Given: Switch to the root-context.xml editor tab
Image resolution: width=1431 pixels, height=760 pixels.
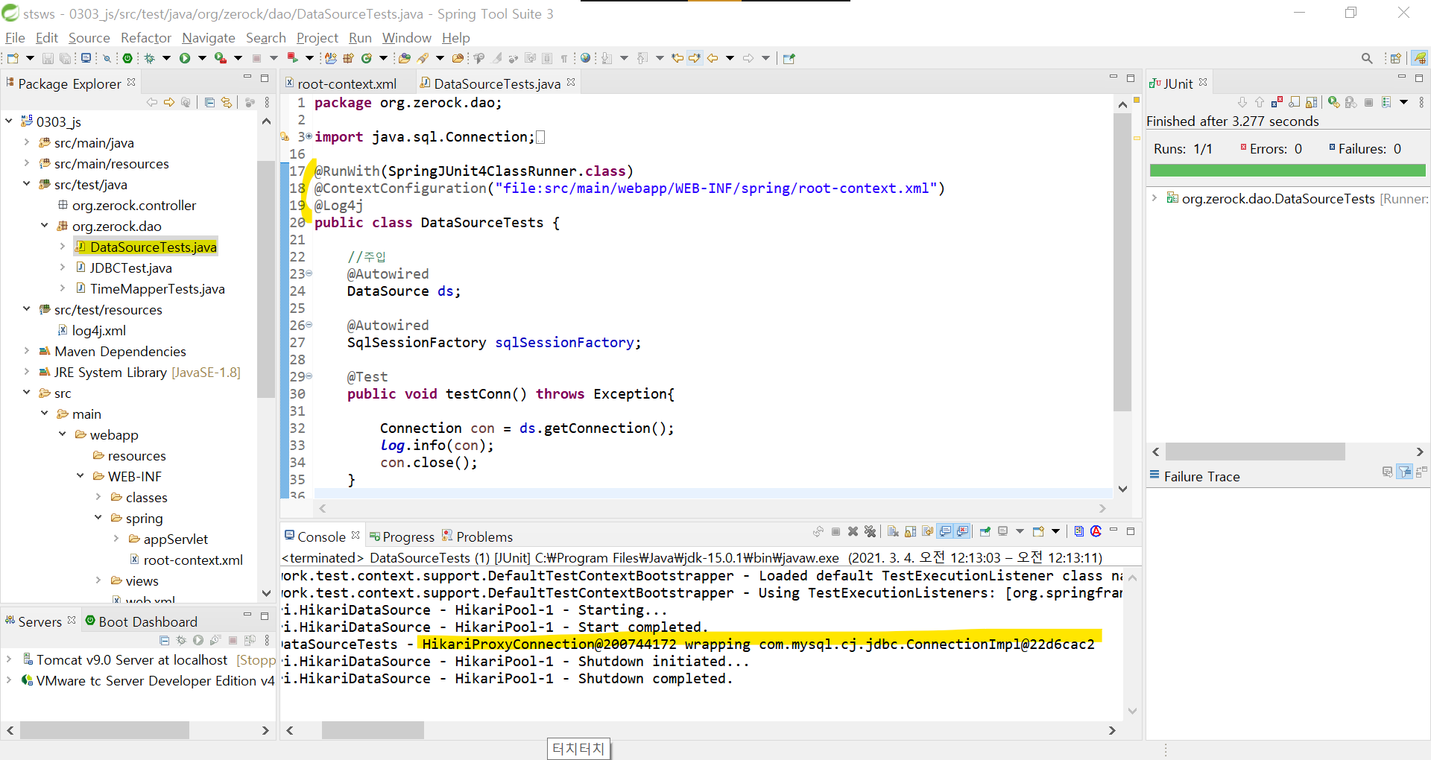Looking at the screenshot, I should [x=347, y=83].
